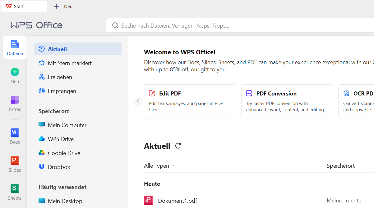This screenshot has height=208, width=374.
Task: Click the Meine...mente location text
Action: click(x=344, y=201)
